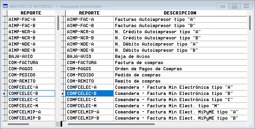255x129 pixels.
Task: Select COMFCELEC-C in the left pane
Action: 31,100
